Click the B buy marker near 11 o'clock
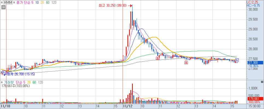Viewport: 264px width, 109px height. (x=158, y=58)
